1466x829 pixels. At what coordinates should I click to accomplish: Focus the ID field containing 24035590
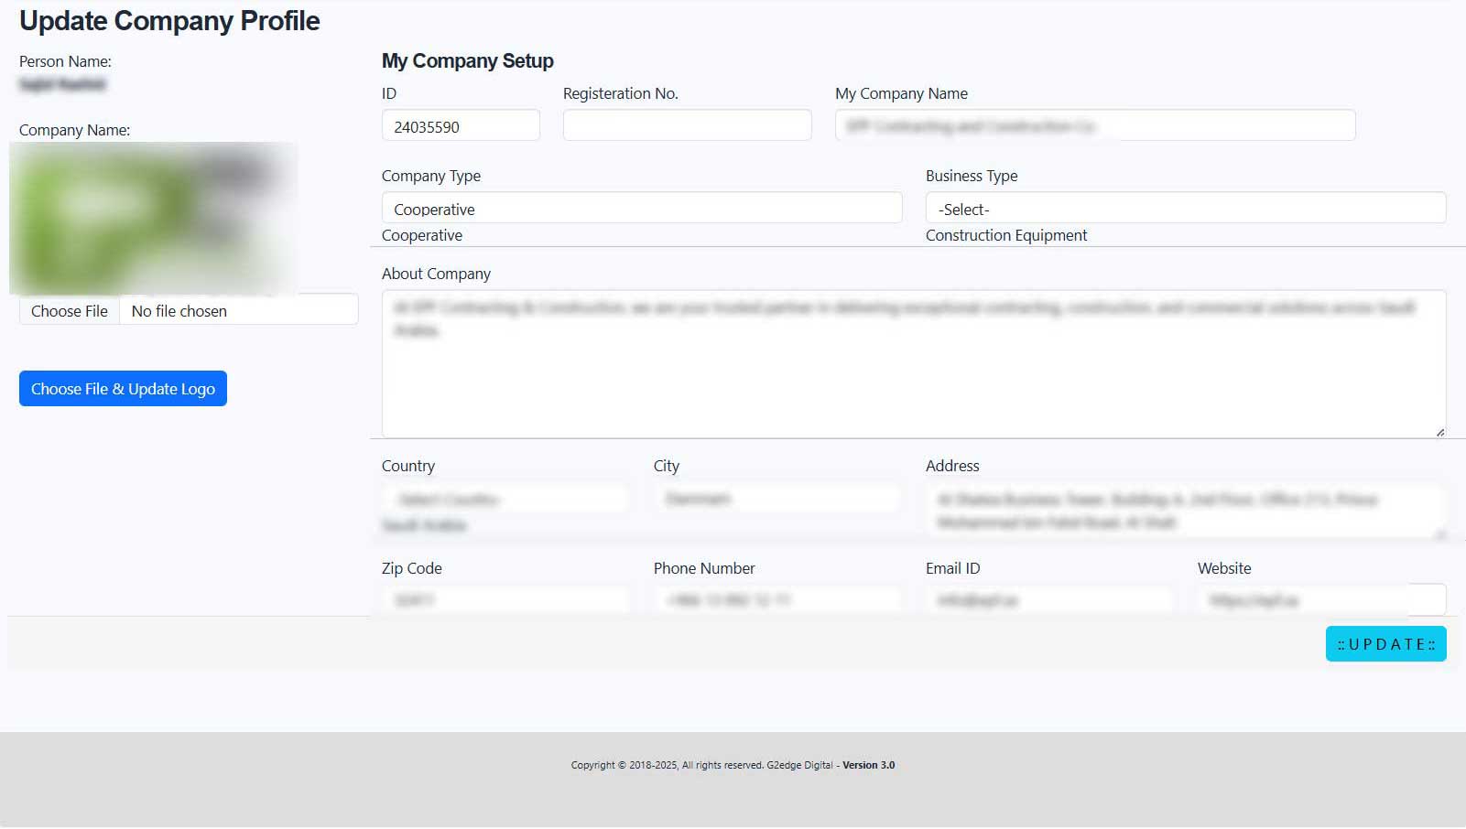tap(461, 126)
